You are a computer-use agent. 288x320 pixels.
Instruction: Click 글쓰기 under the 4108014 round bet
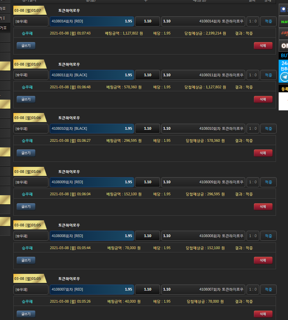[x=26, y=46]
